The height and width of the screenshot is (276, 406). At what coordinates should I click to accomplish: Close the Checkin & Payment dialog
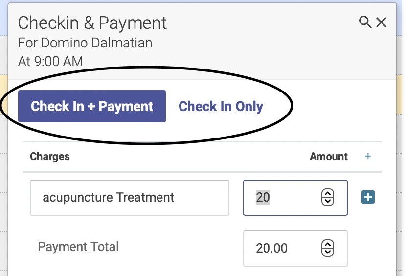(x=382, y=23)
